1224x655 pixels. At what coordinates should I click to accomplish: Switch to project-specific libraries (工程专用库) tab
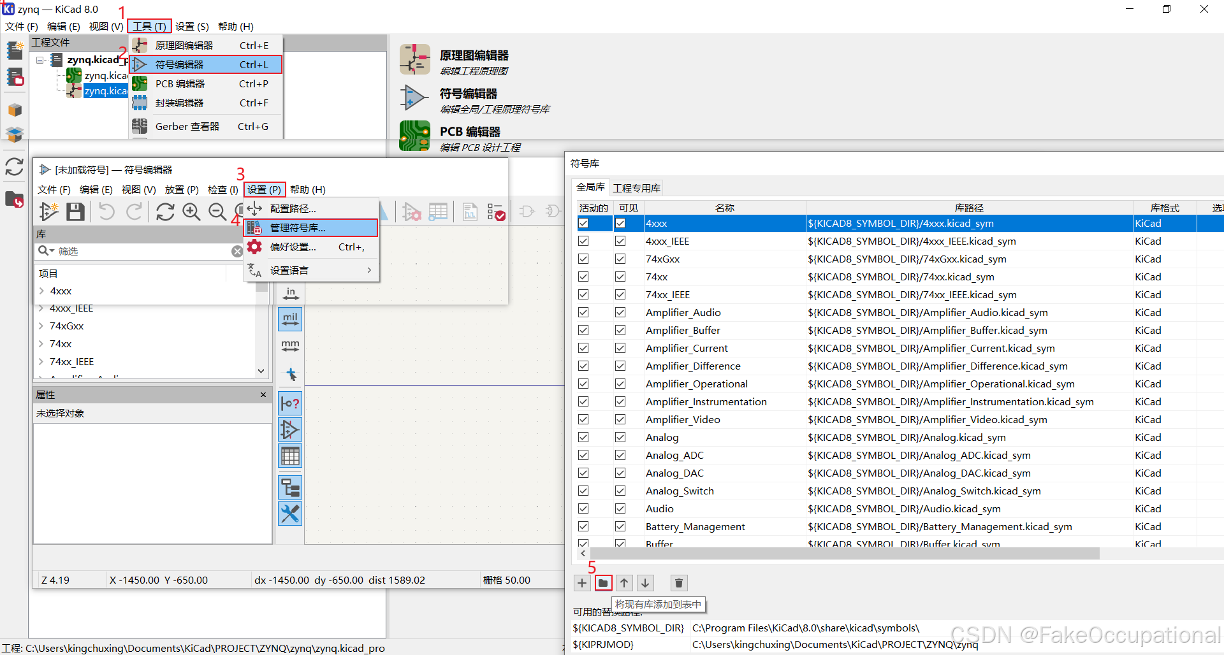636,187
